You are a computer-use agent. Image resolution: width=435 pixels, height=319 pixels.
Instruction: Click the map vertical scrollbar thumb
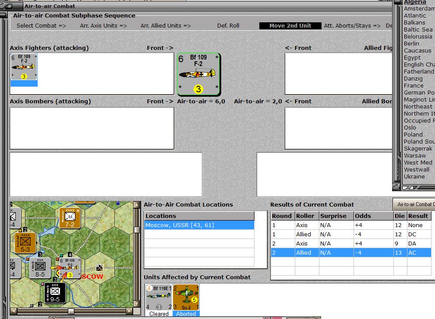[x=137, y=230]
